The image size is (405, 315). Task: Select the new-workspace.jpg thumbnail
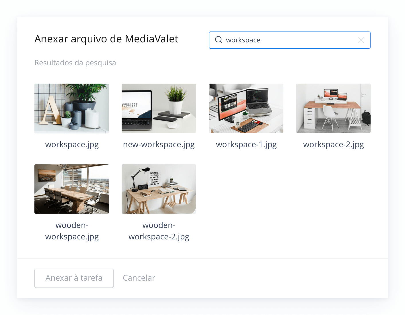click(x=159, y=108)
